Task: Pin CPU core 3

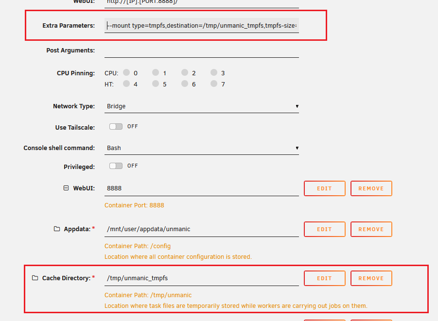Action: point(214,73)
